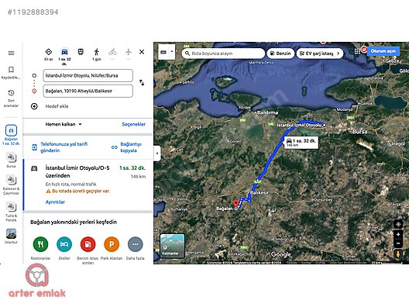Click the Balıkesir label on map
The width and height of the screenshot is (409, 307).
[x=259, y=193]
